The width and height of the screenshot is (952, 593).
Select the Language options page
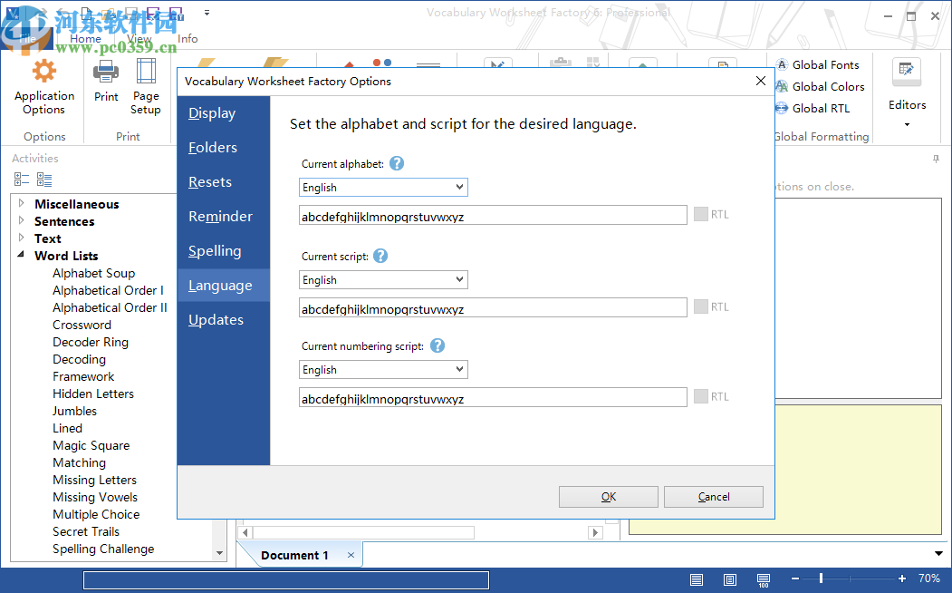point(224,285)
